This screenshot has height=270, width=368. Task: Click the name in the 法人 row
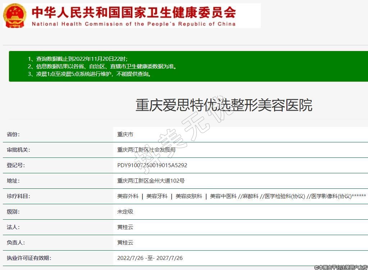coord(125,227)
